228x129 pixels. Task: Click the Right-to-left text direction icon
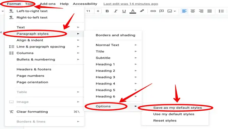11,17
